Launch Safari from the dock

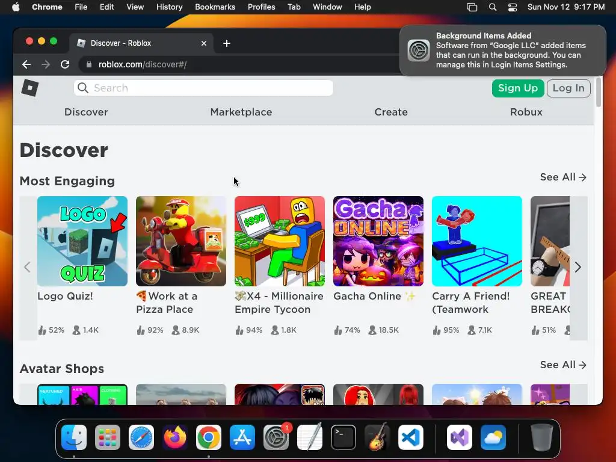[x=141, y=437]
